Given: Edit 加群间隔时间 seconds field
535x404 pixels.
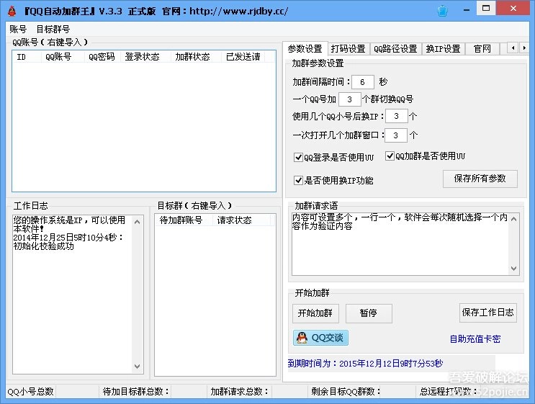Looking at the screenshot, I should pyautogui.click(x=363, y=82).
